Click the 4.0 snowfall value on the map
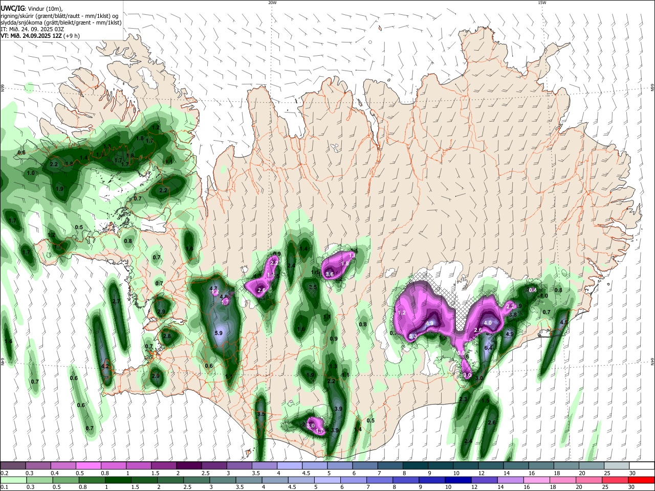655x491 pixels. 488,323
